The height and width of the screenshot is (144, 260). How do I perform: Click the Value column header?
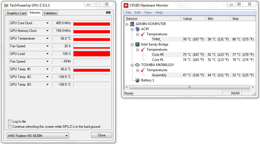pyautogui.click(x=193, y=19)
